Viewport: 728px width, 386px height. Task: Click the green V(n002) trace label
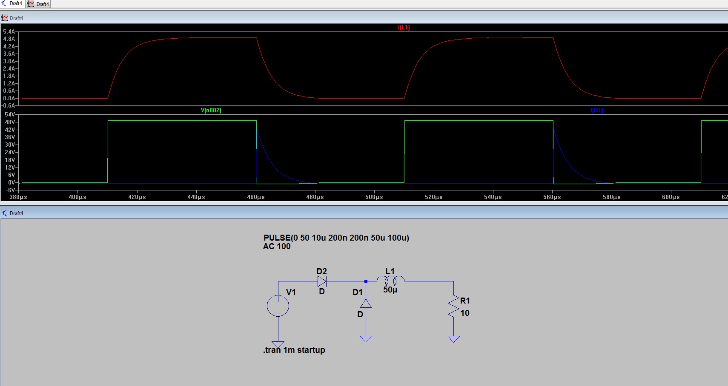[211, 111]
